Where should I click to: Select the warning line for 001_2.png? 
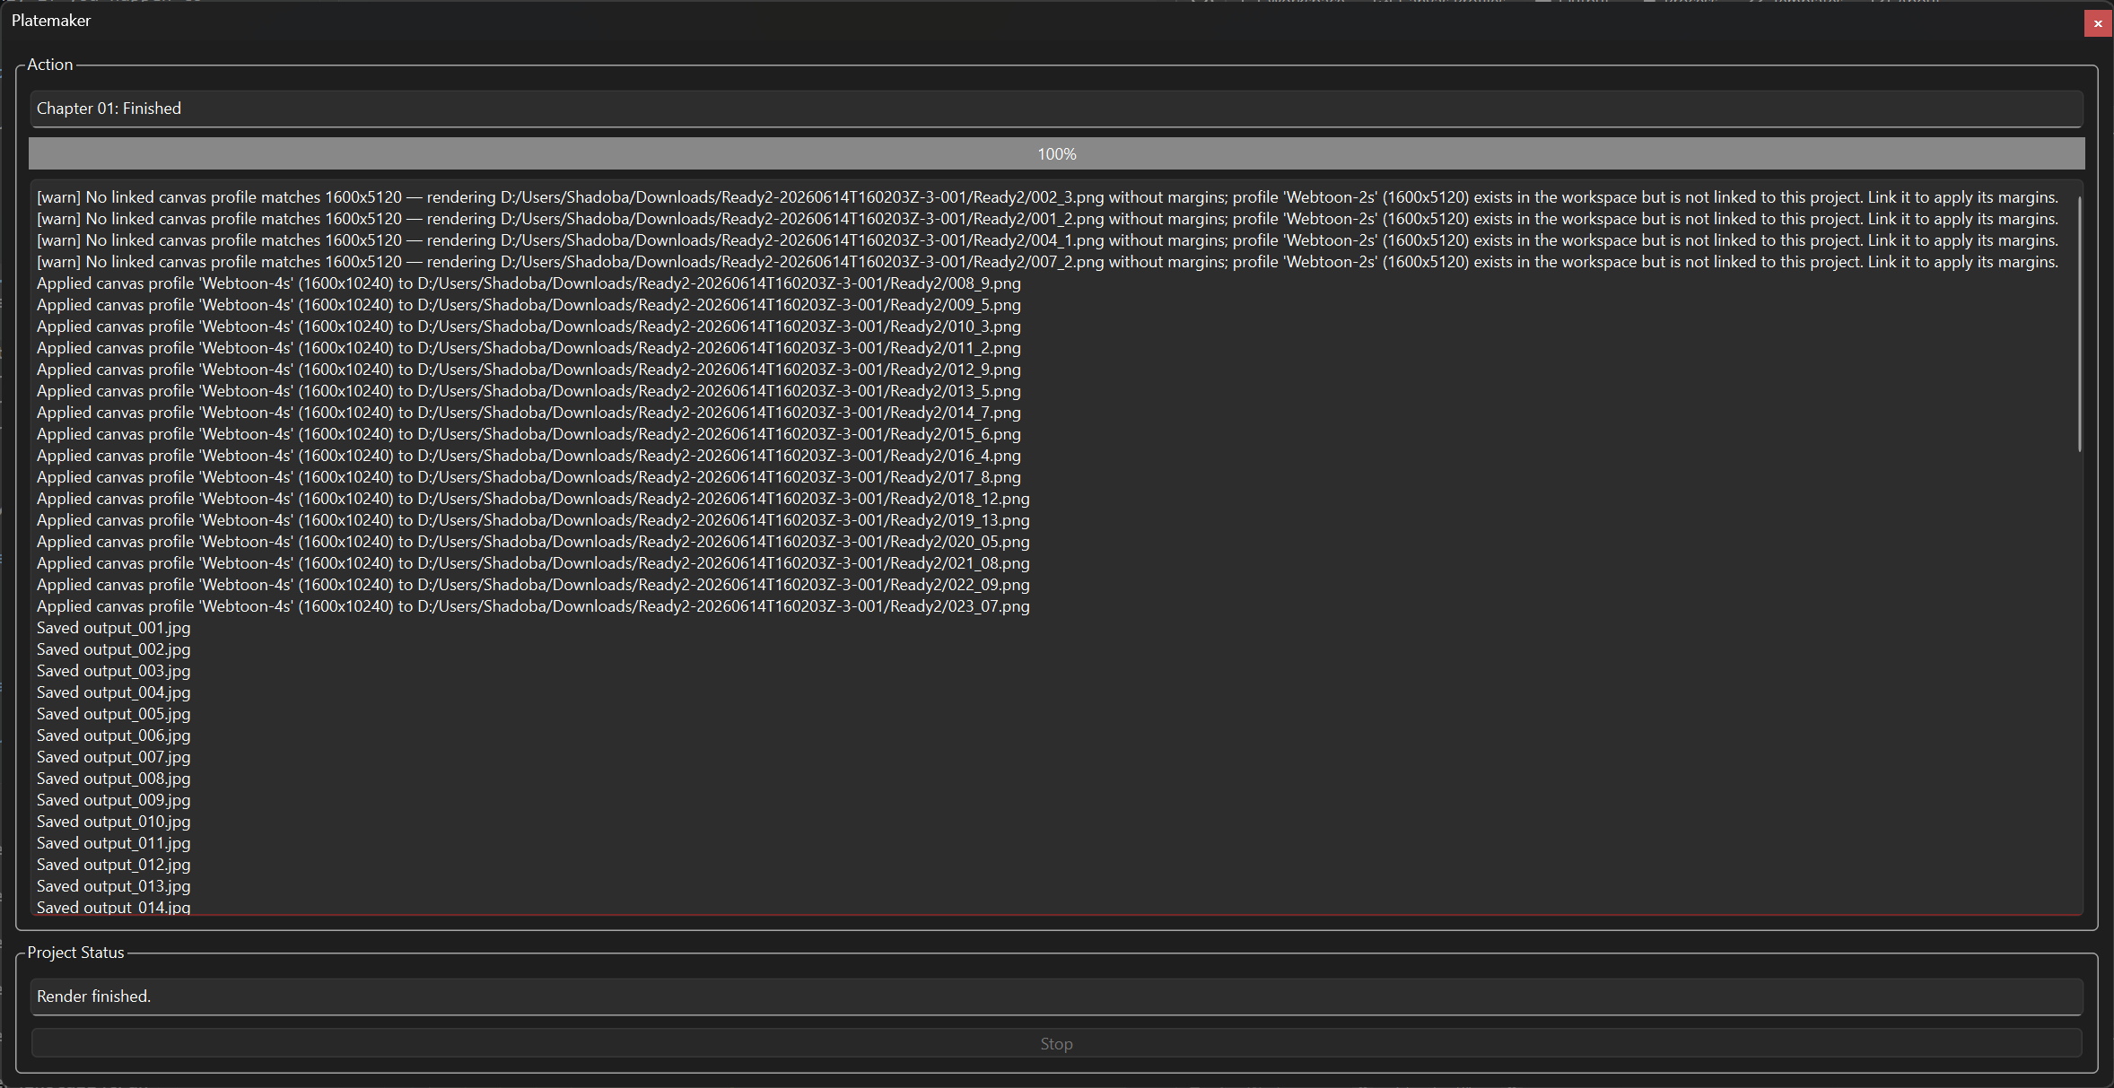1047,219
